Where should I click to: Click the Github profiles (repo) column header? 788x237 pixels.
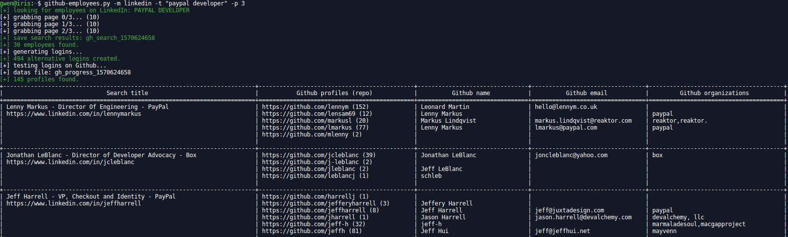pos(334,93)
